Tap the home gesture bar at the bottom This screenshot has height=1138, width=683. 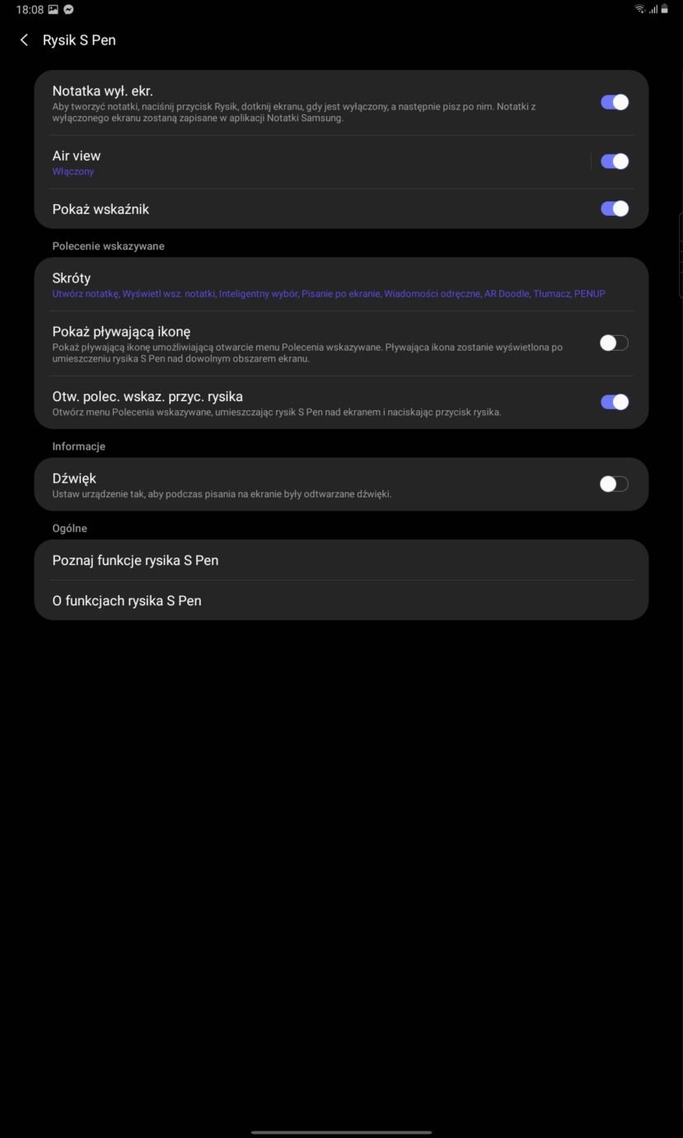pos(341,1132)
